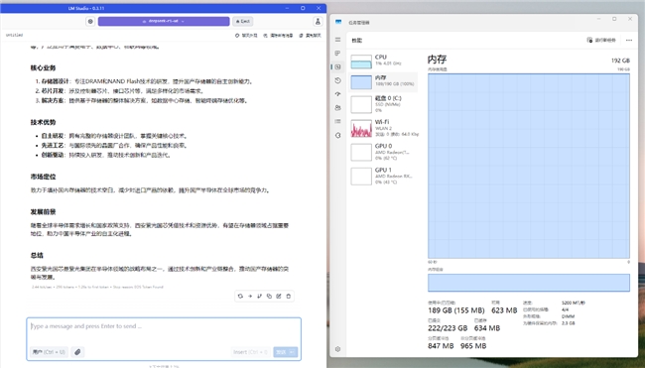The height and width of the screenshot is (368, 645).
Task: Open the send button's dropdown arrow
Action: point(293,352)
